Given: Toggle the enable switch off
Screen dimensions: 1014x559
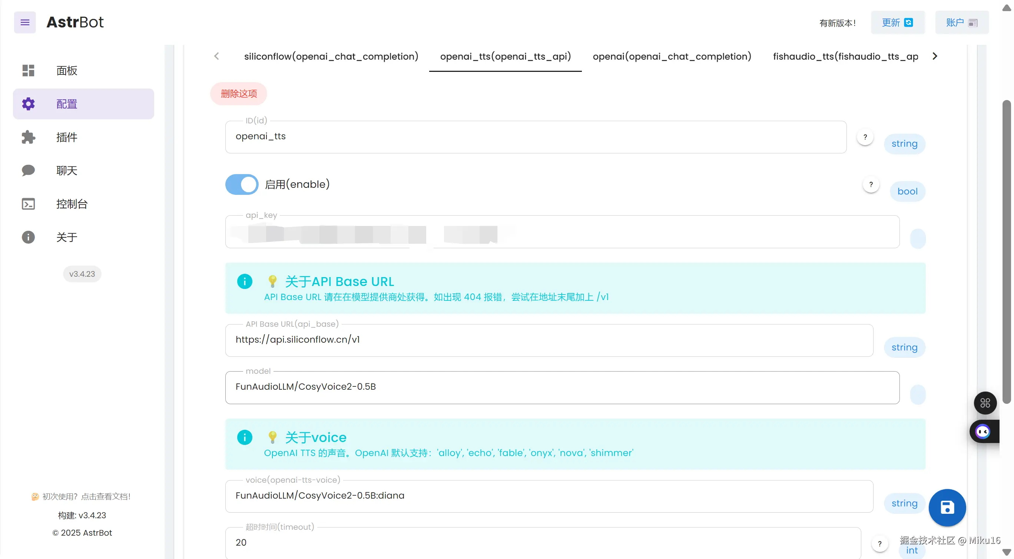Looking at the screenshot, I should coord(242,184).
